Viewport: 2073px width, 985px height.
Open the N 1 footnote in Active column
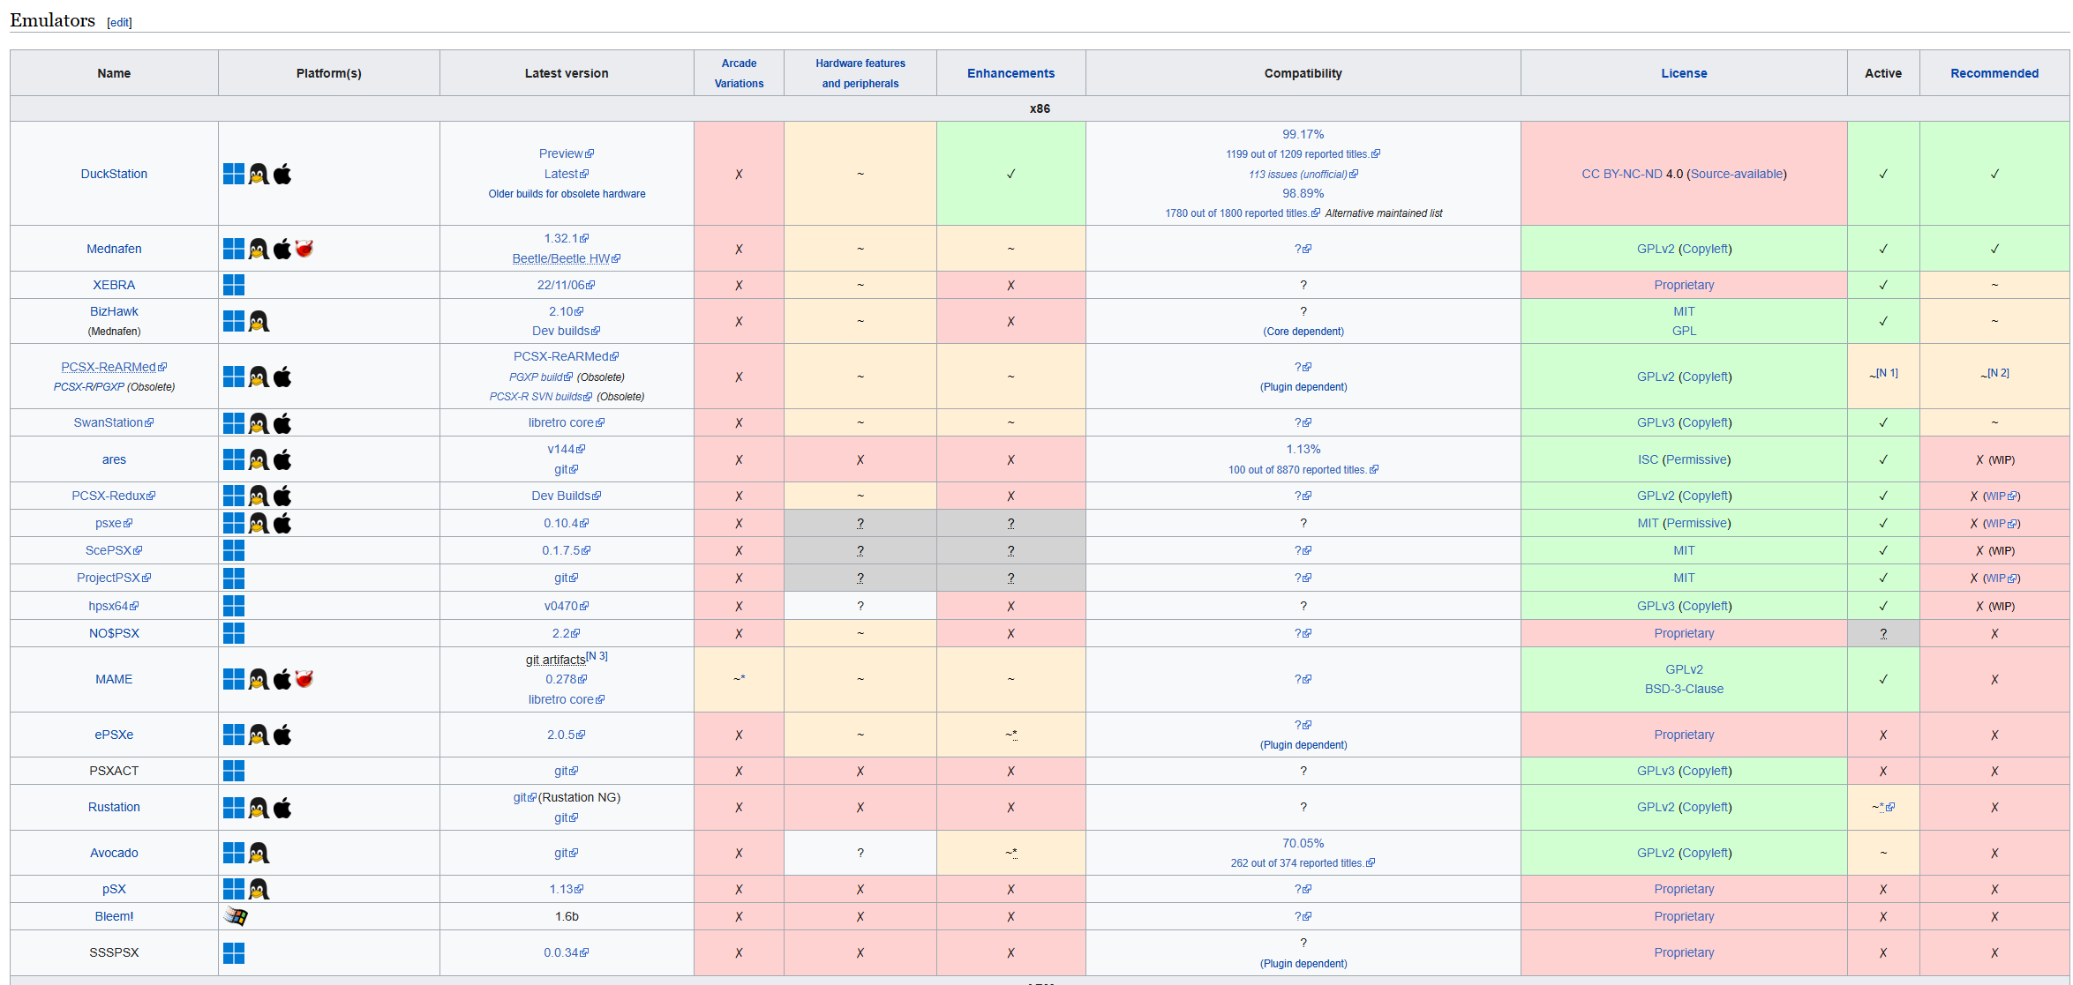coord(1887,373)
